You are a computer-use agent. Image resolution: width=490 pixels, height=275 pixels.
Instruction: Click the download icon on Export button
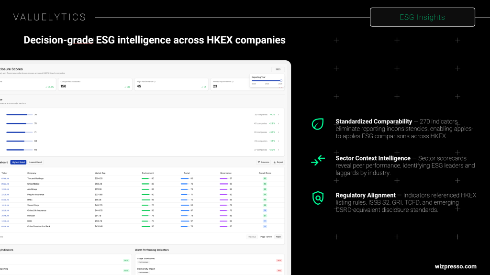[x=275, y=162]
